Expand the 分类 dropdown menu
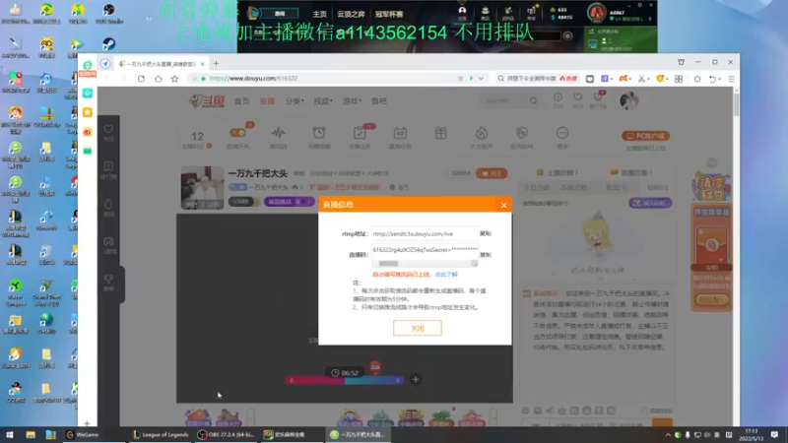788x443 pixels. pos(294,101)
